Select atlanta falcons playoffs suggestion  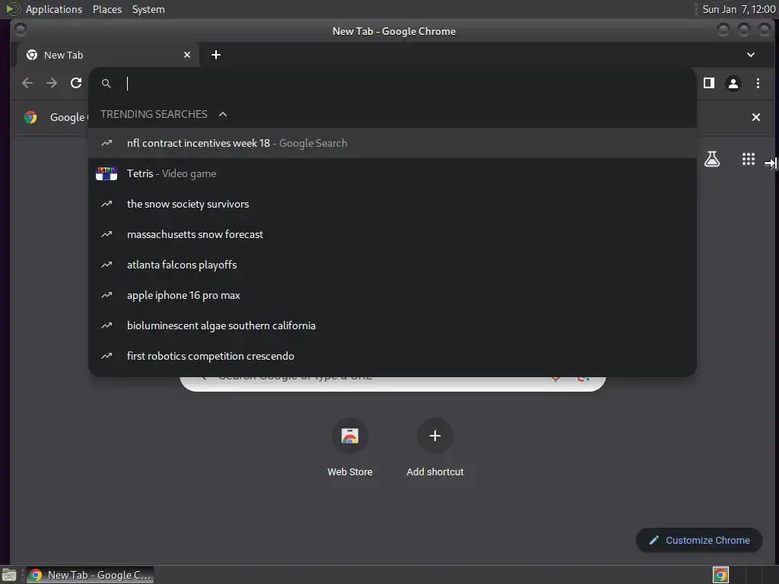tap(393, 265)
